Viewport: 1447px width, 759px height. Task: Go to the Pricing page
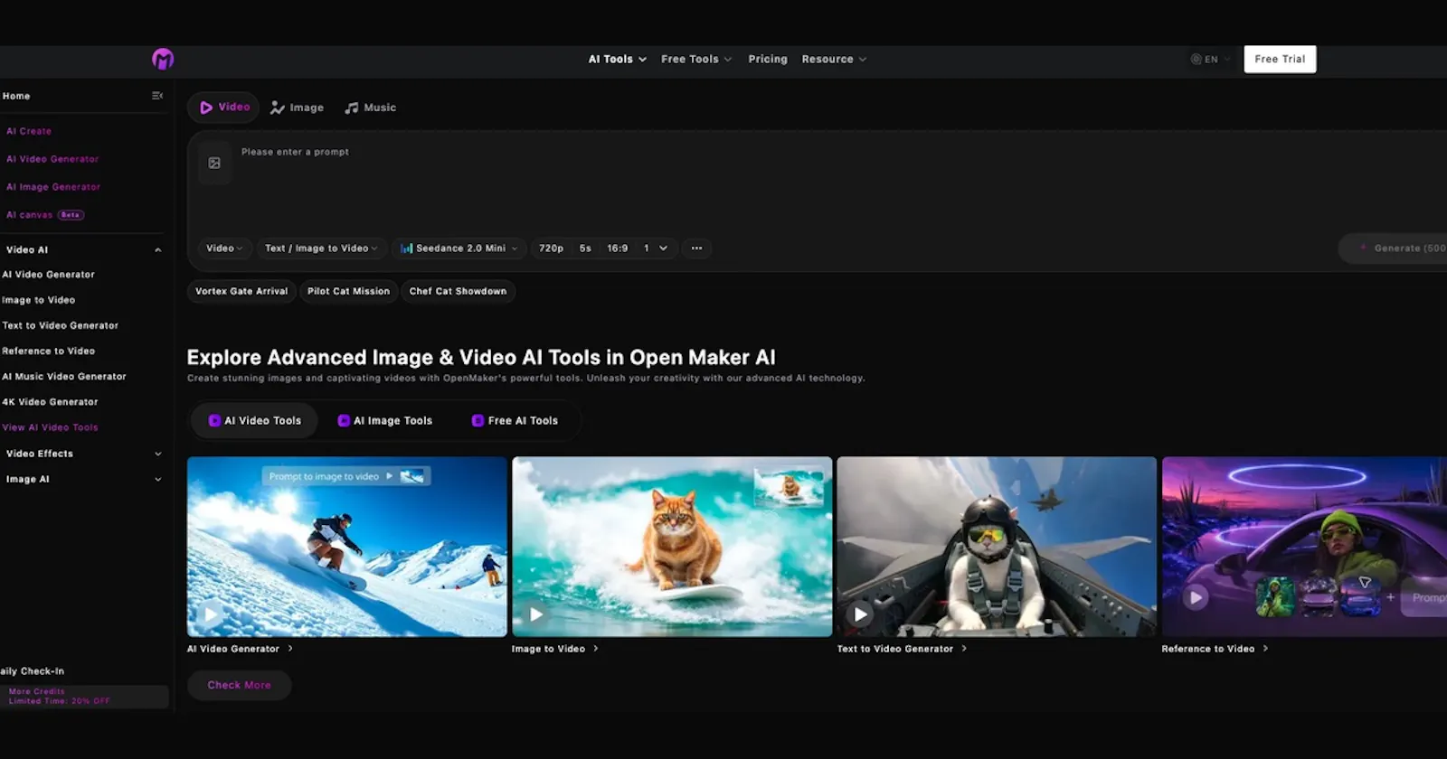(x=768, y=60)
